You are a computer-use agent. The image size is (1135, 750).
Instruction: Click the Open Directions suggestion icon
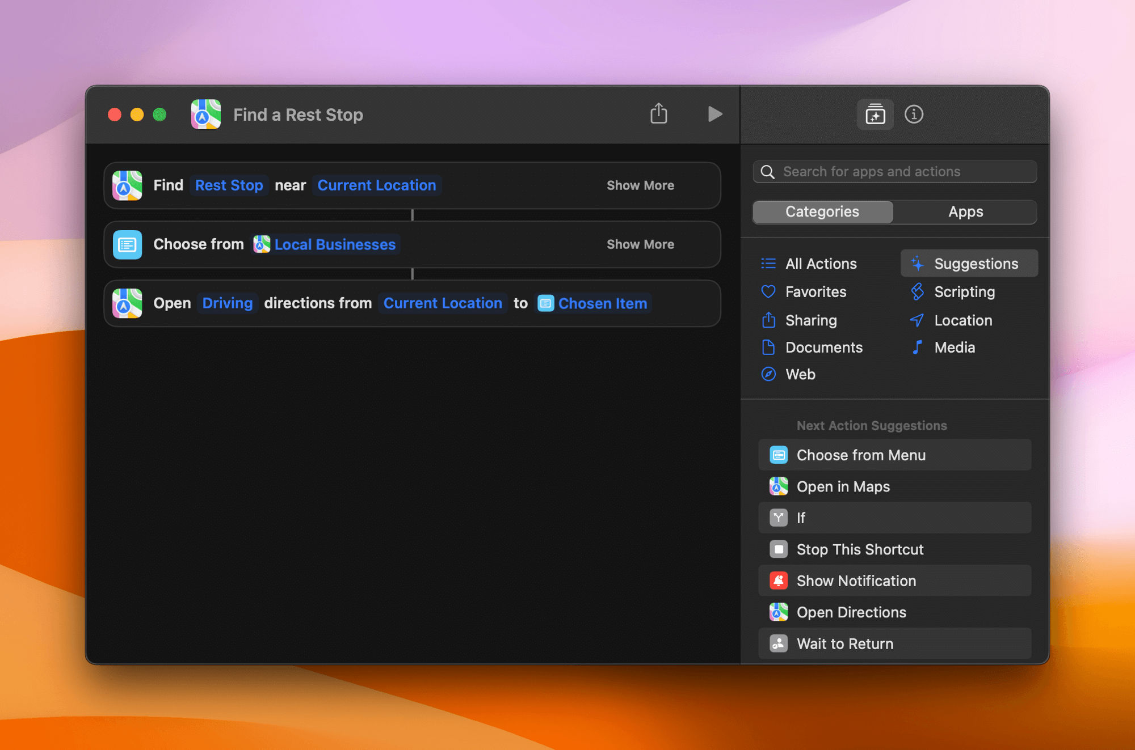(779, 612)
